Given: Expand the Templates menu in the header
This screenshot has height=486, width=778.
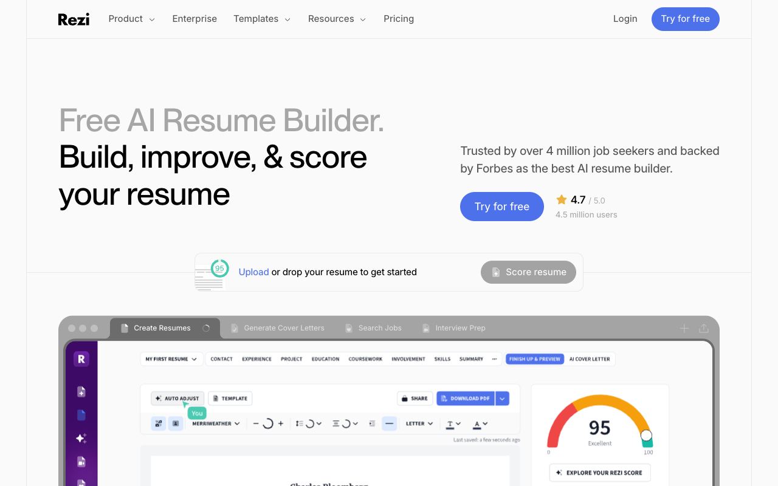Looking at the screenshot, I should click(x=262, y=19).
